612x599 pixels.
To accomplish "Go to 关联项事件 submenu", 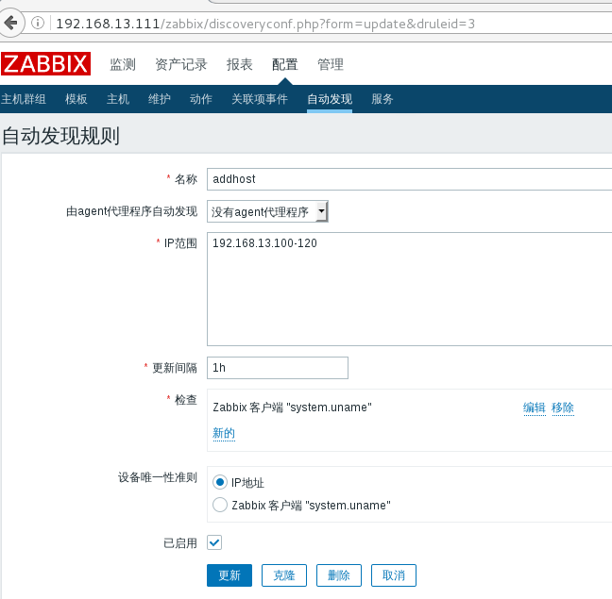I will pos(260,99).
